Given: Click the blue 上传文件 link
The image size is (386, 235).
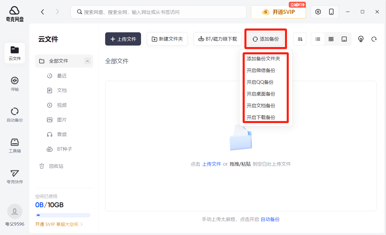Looking at the screenshot, I should [212, 164].
